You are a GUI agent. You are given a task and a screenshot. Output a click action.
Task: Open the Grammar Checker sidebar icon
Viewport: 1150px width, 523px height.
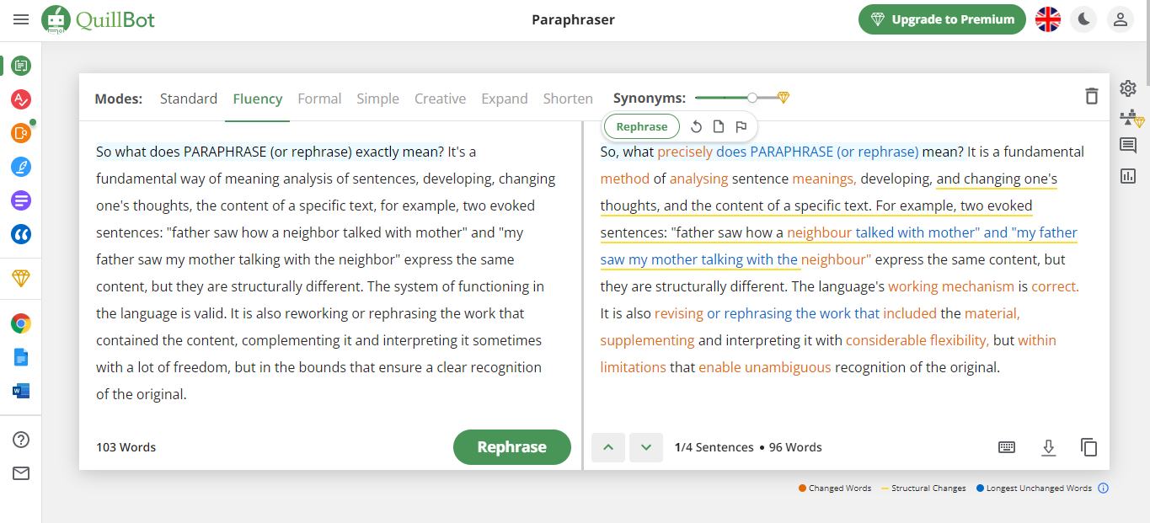pos(21,99)
